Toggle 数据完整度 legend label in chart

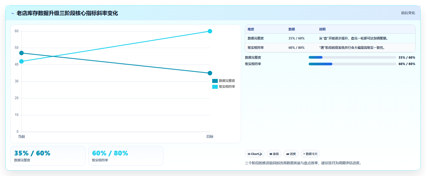(227, 81)
